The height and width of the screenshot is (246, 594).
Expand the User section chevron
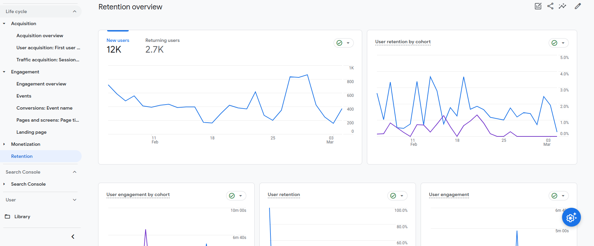(x=75, y=200)
